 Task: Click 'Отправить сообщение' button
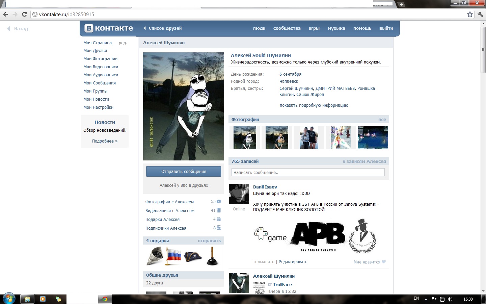184,171
